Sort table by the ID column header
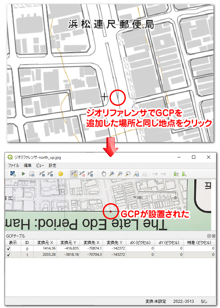The image size is (220, 308). pos(27,242)
